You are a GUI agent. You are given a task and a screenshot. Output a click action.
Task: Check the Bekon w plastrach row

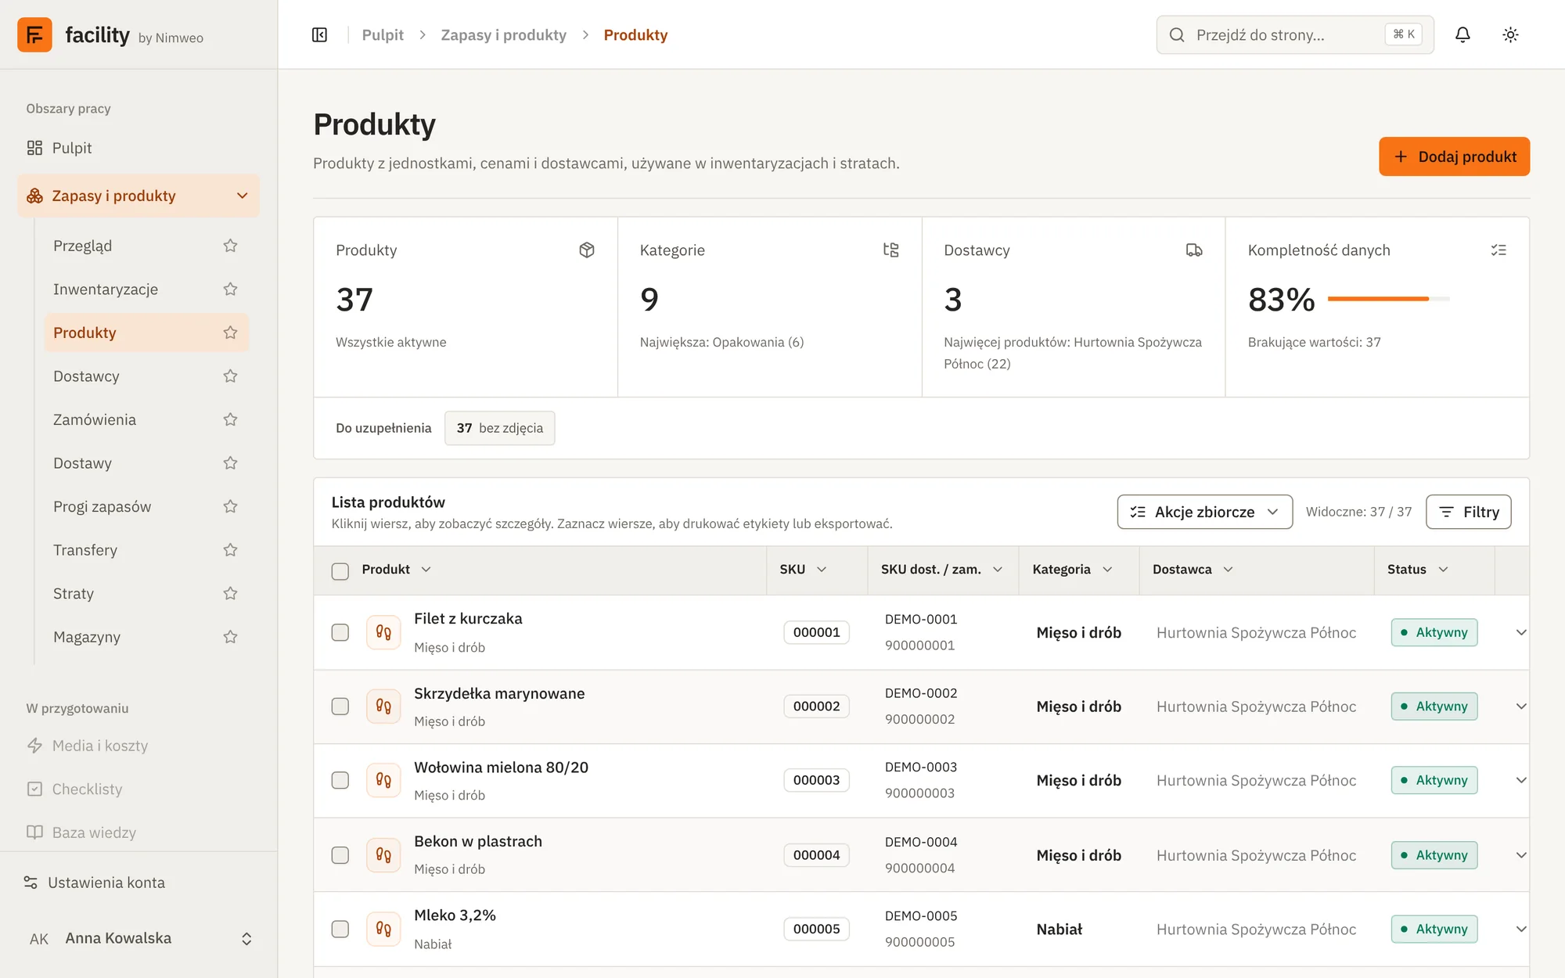[340, 855]
